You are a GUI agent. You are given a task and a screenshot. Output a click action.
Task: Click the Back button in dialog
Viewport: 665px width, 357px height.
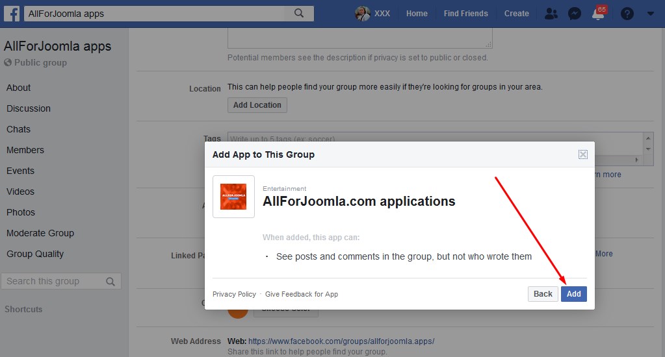(x=543, y=294)
